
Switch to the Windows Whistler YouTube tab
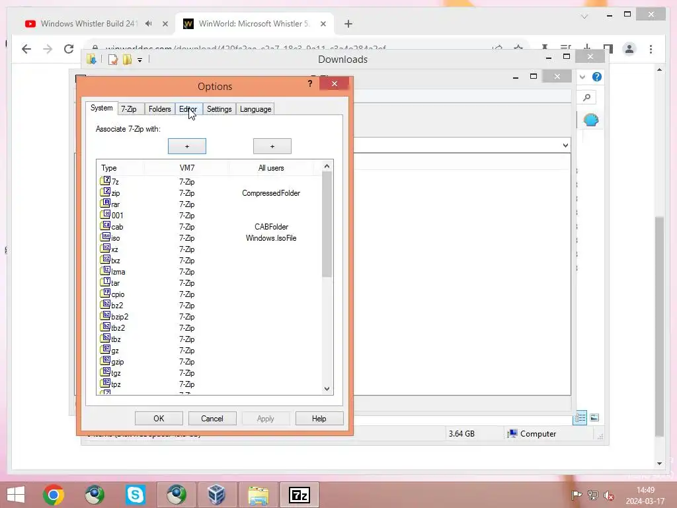click(x=89, y=24)
